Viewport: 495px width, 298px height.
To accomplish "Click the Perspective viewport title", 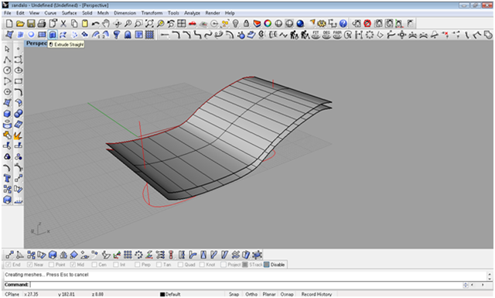I will (x=36, y=43).
